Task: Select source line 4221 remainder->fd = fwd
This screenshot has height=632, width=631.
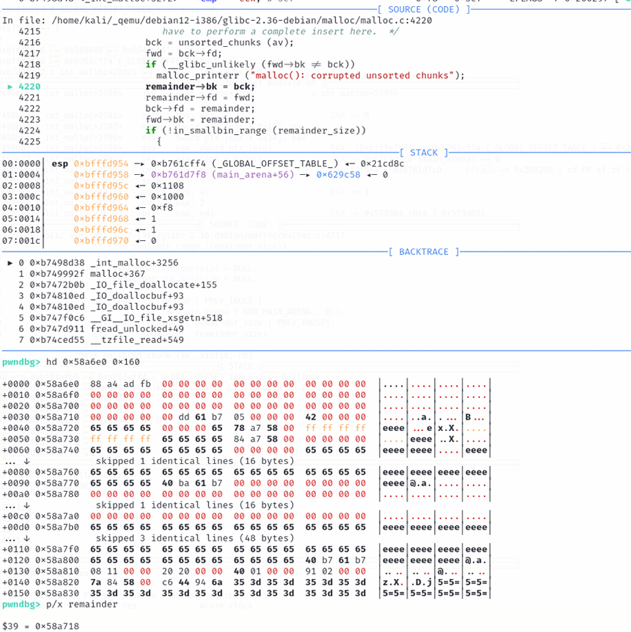Action: pyautogui.click(x=200, y=97)
